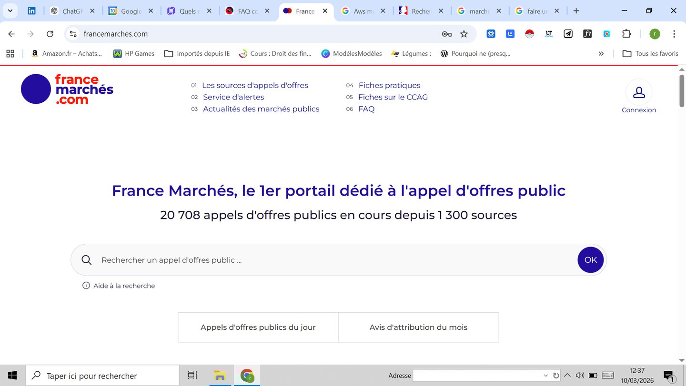The height and width of the screenshot is (386, 686).
Task: Open the Tous les favoris folder
Action: click(x=650, y=53)
